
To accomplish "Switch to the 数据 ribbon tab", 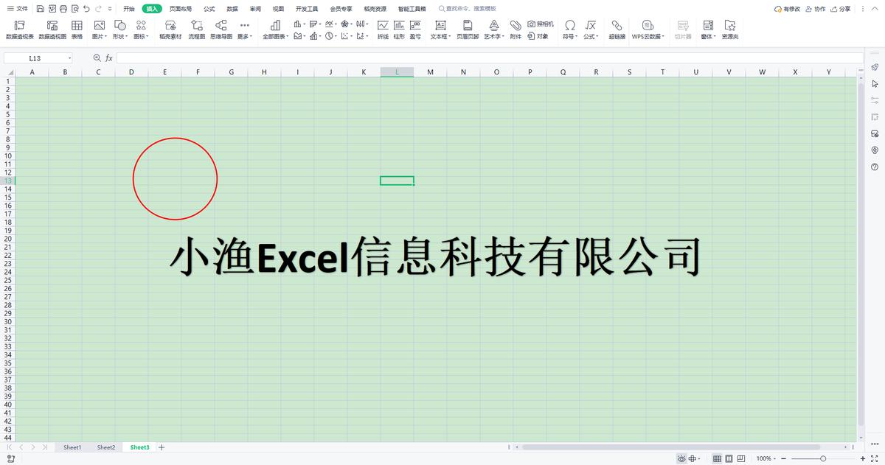I will 231,8.
